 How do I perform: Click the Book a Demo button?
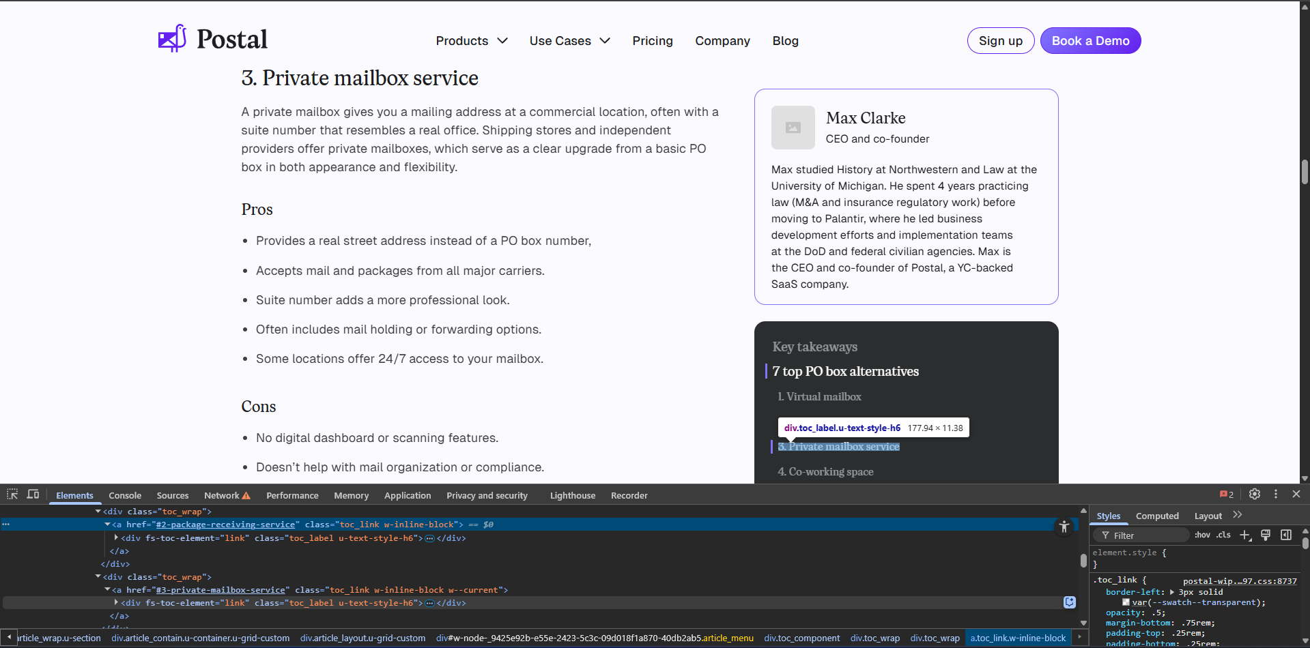[x=1090, y=41]
